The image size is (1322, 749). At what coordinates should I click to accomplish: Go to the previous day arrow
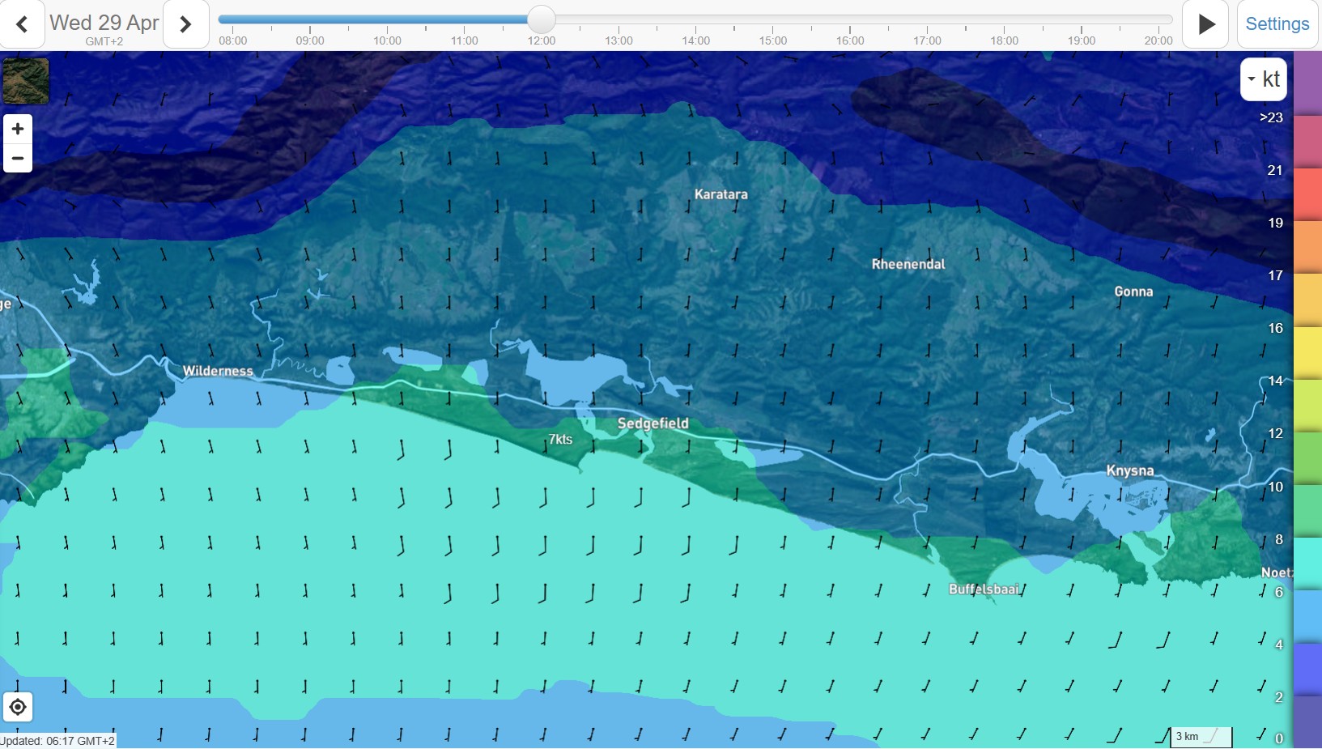coord(22,24)
